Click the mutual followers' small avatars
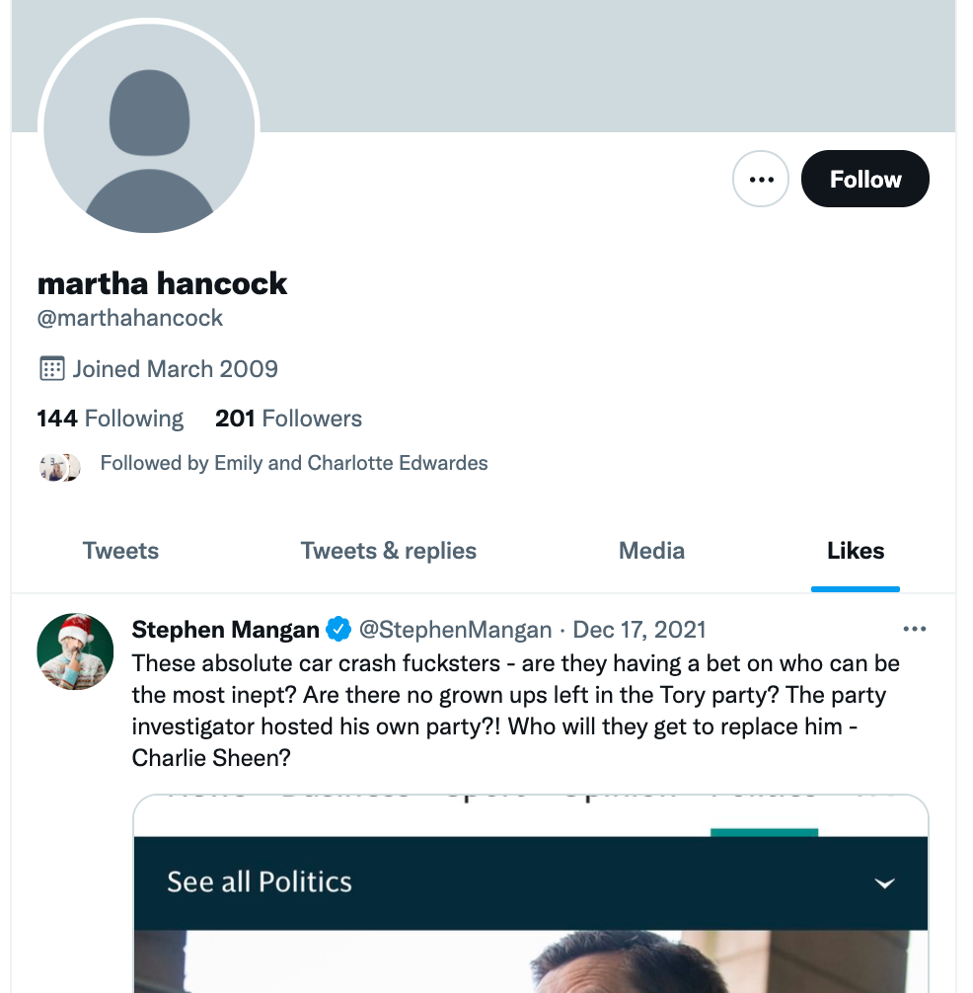This screenshot has width=973, height=993. (x=59, y=466)
